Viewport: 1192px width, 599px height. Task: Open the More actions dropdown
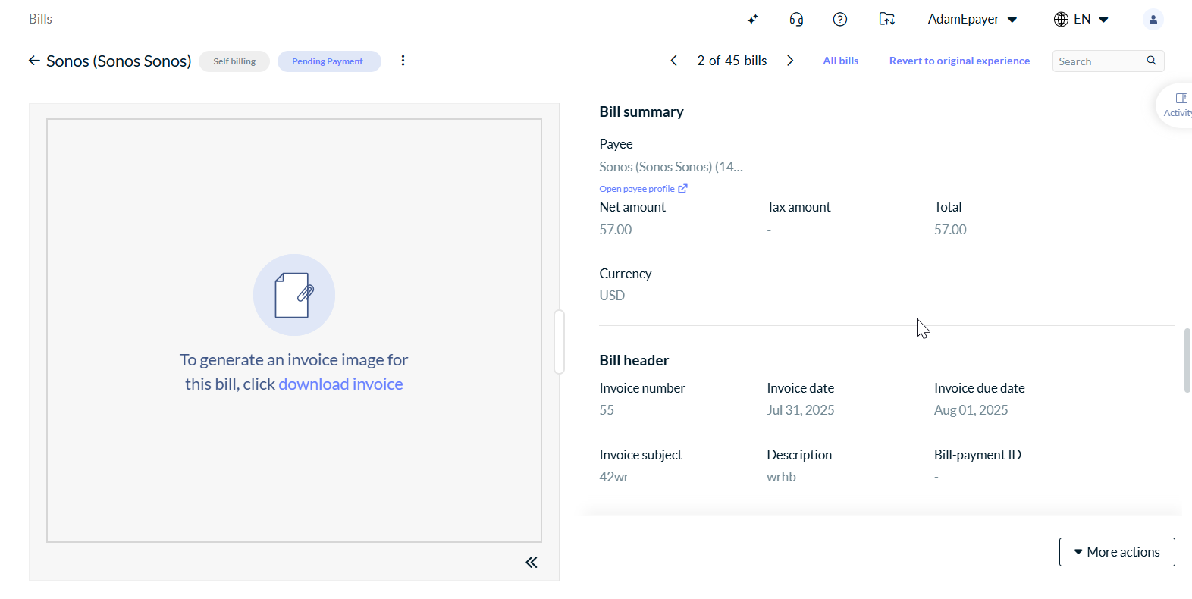click(1117, 552)
